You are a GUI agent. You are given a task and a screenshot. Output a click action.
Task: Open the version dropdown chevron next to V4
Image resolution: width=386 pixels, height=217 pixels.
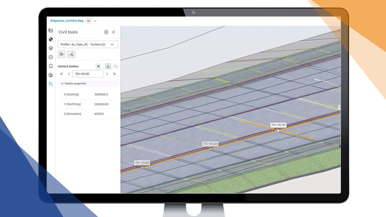(95, 21)
